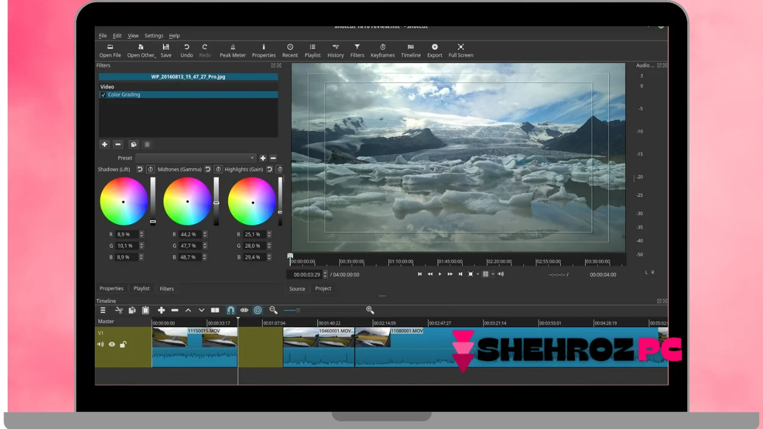Screen dimensions: 763x429
Task: Toggle keyframes for Midtones (Gamma)
Action: (x=218, y=169)
